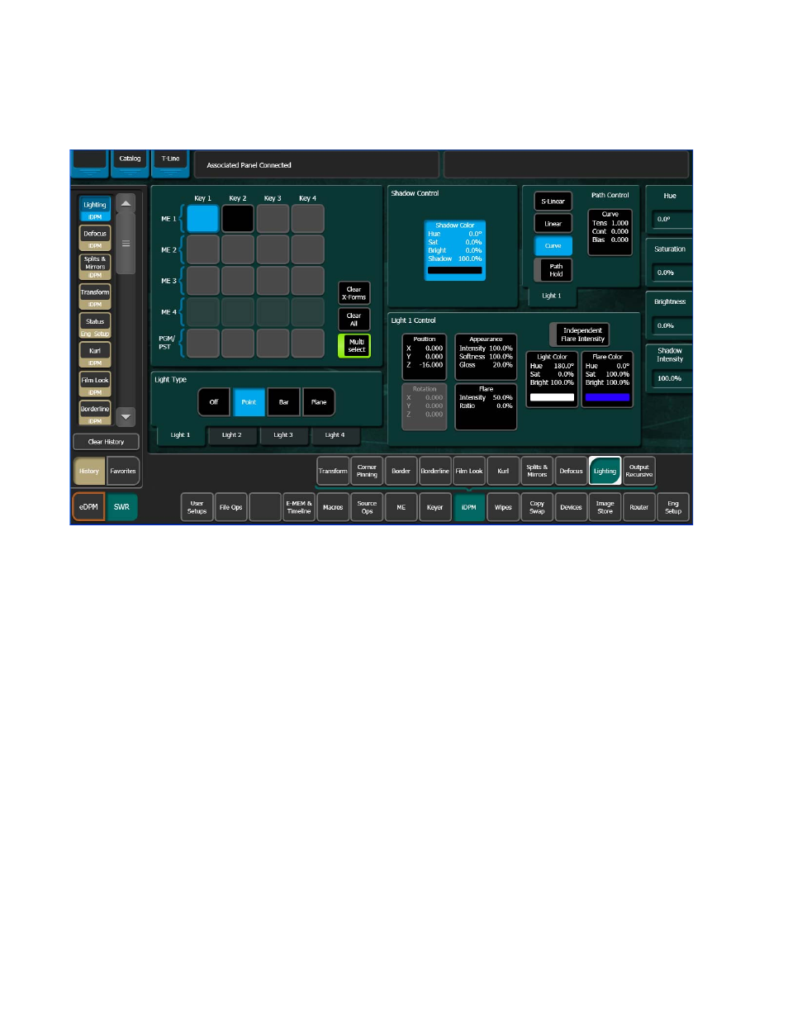Open the Border menu

[401, 471]
